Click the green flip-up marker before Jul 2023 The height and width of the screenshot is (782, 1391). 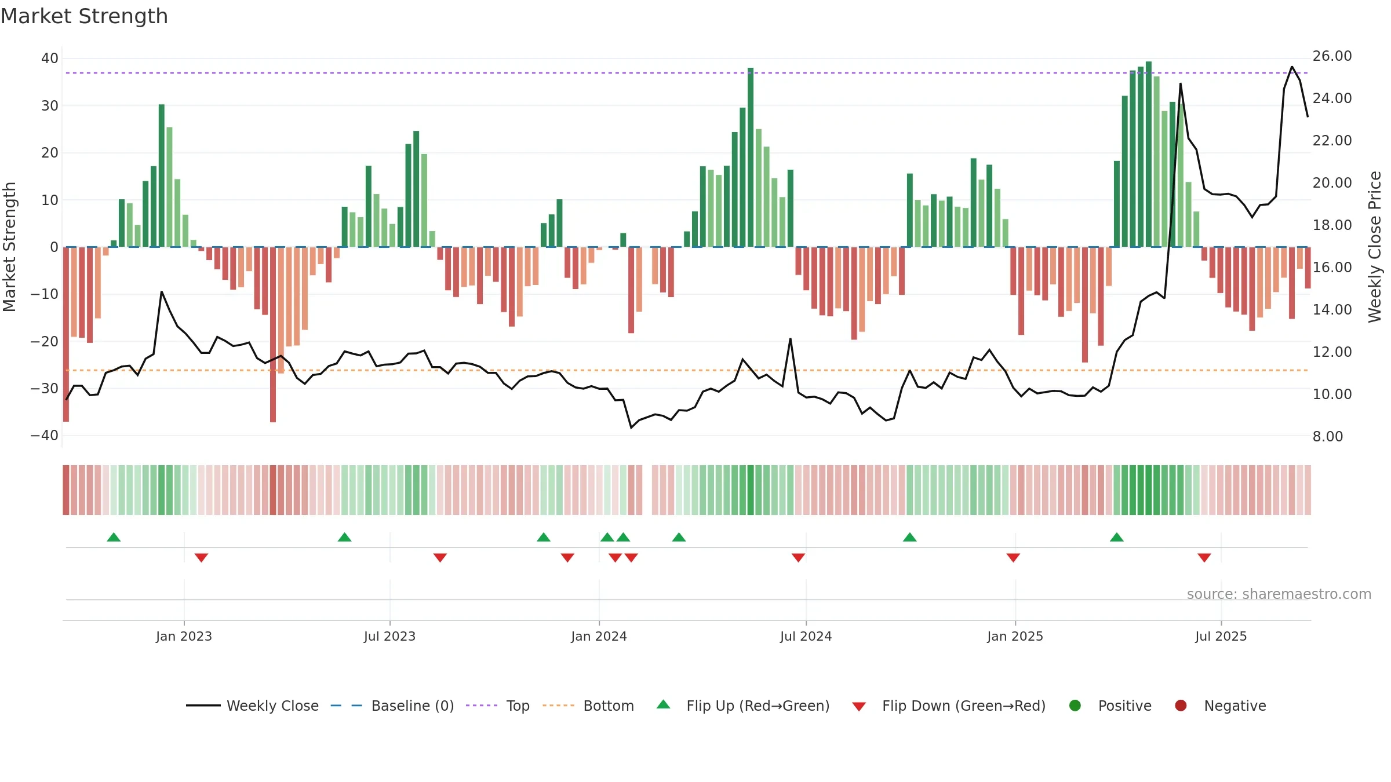point(344,537)
